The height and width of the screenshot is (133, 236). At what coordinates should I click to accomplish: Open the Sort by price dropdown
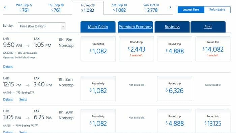(x=41, y=26)
